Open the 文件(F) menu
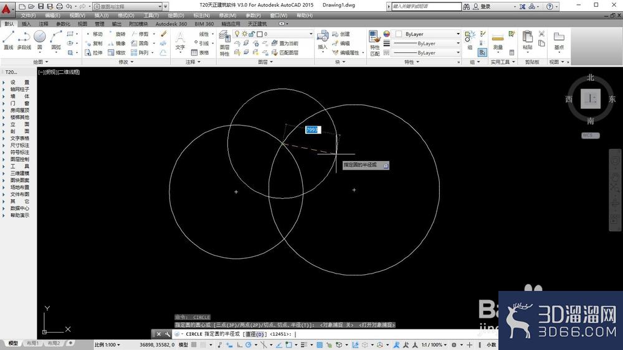Screen dimensions: 623x350 pos(28,16)
